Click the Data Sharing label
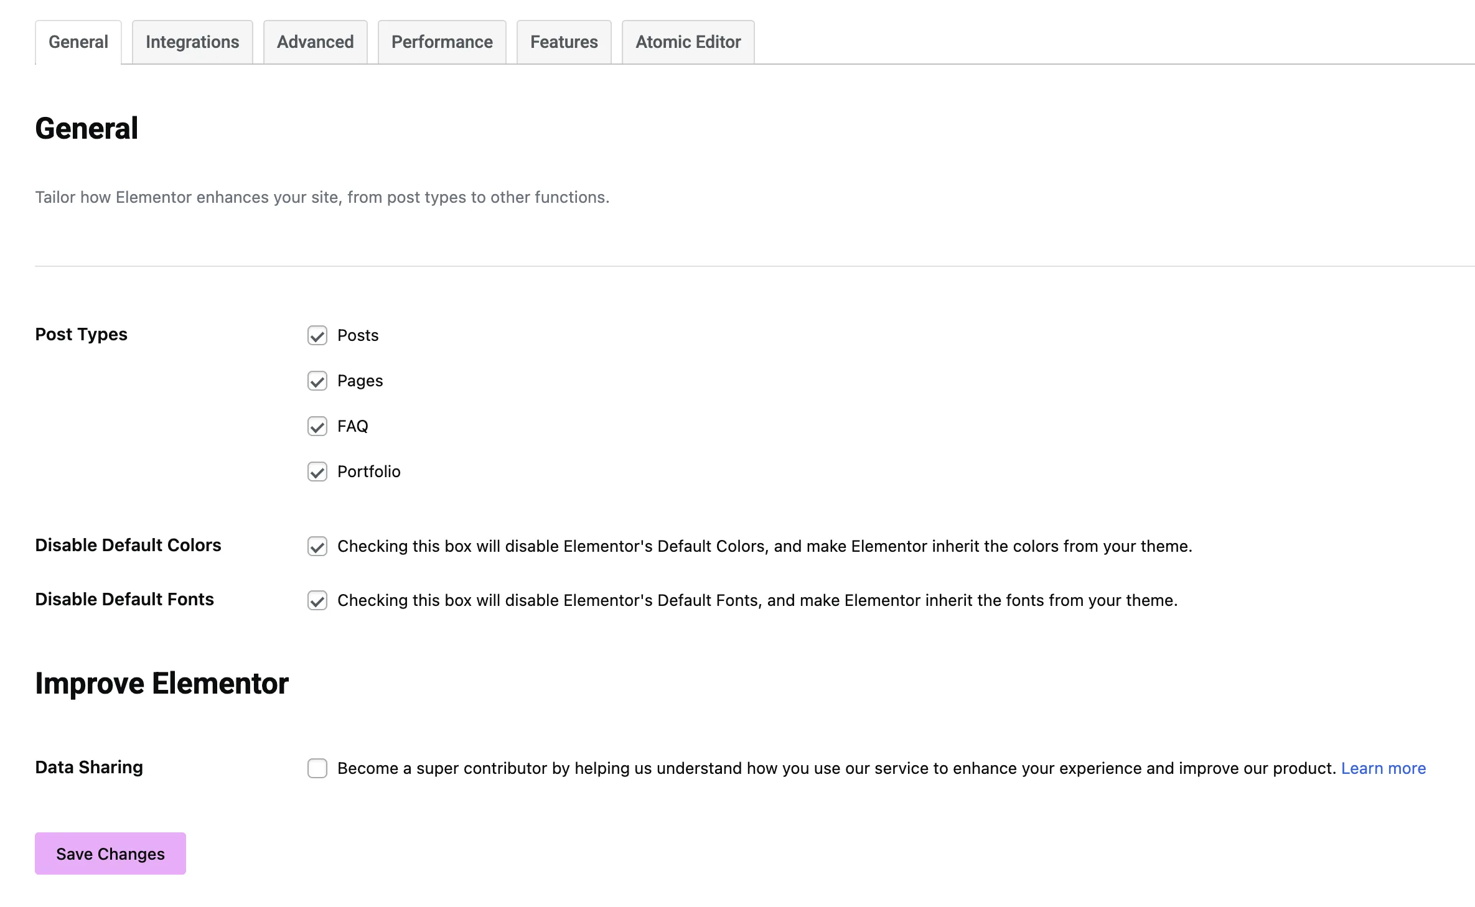The image size is (1475, 907). tap(89, 767)
